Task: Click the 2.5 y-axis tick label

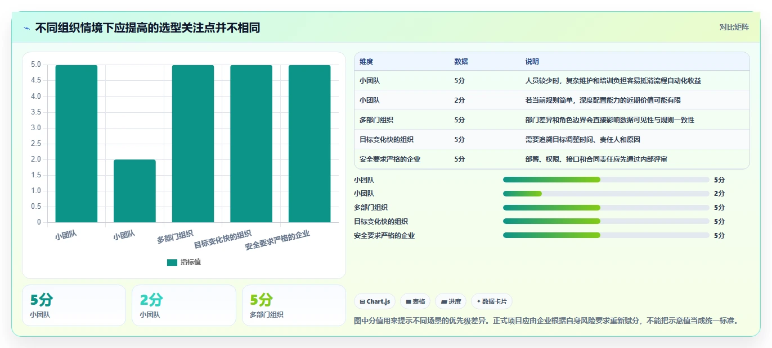Action: click(35, 143)
